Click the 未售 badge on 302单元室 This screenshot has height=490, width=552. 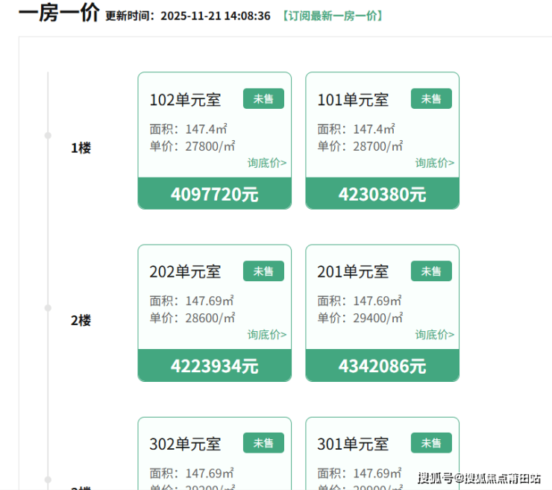click(263, 443)
